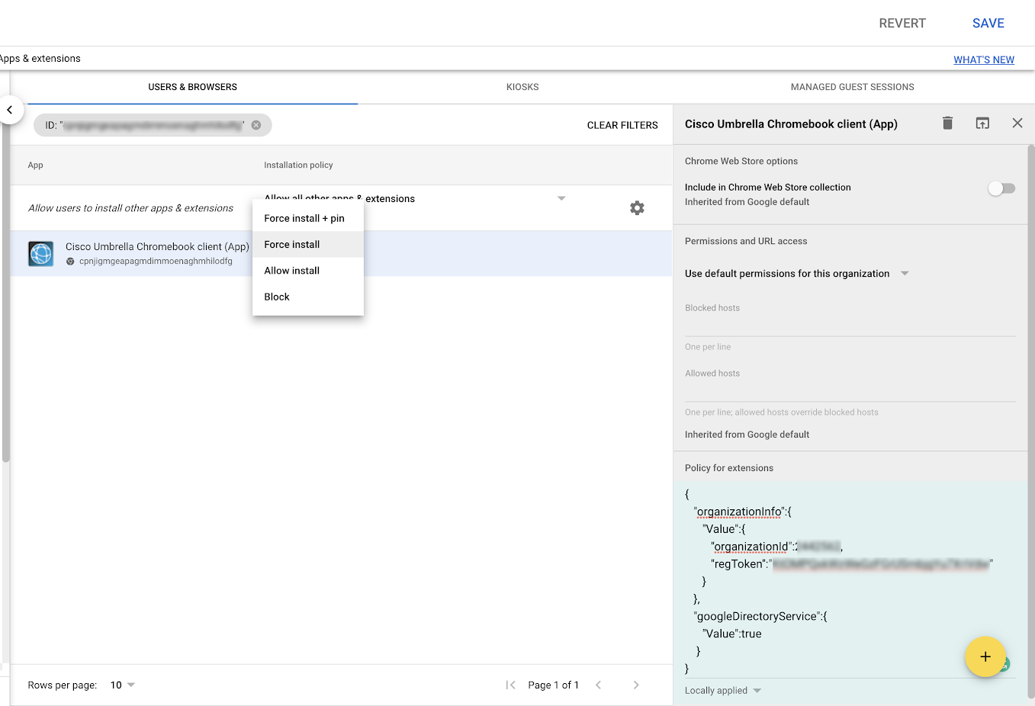The width and height of the screenshot is (1035, 706).
Task: Go to first page icon
Action: point(510,685)
